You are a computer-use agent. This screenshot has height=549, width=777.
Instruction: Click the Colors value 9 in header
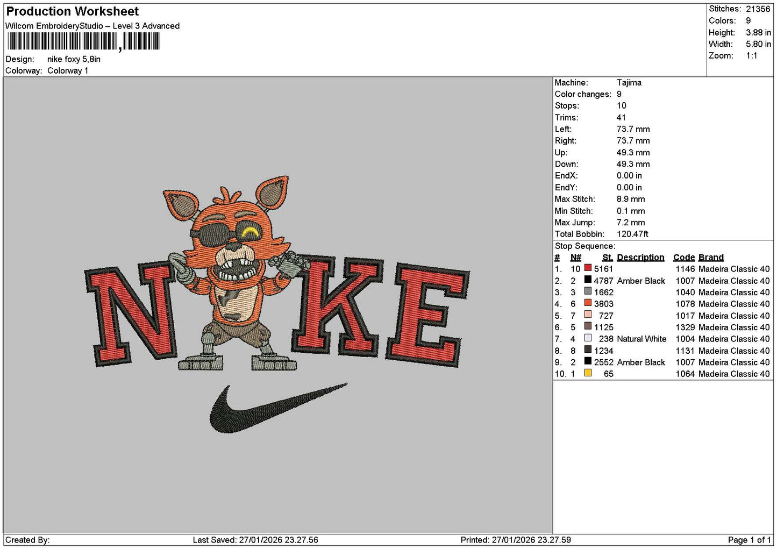(x=748, y=20)
